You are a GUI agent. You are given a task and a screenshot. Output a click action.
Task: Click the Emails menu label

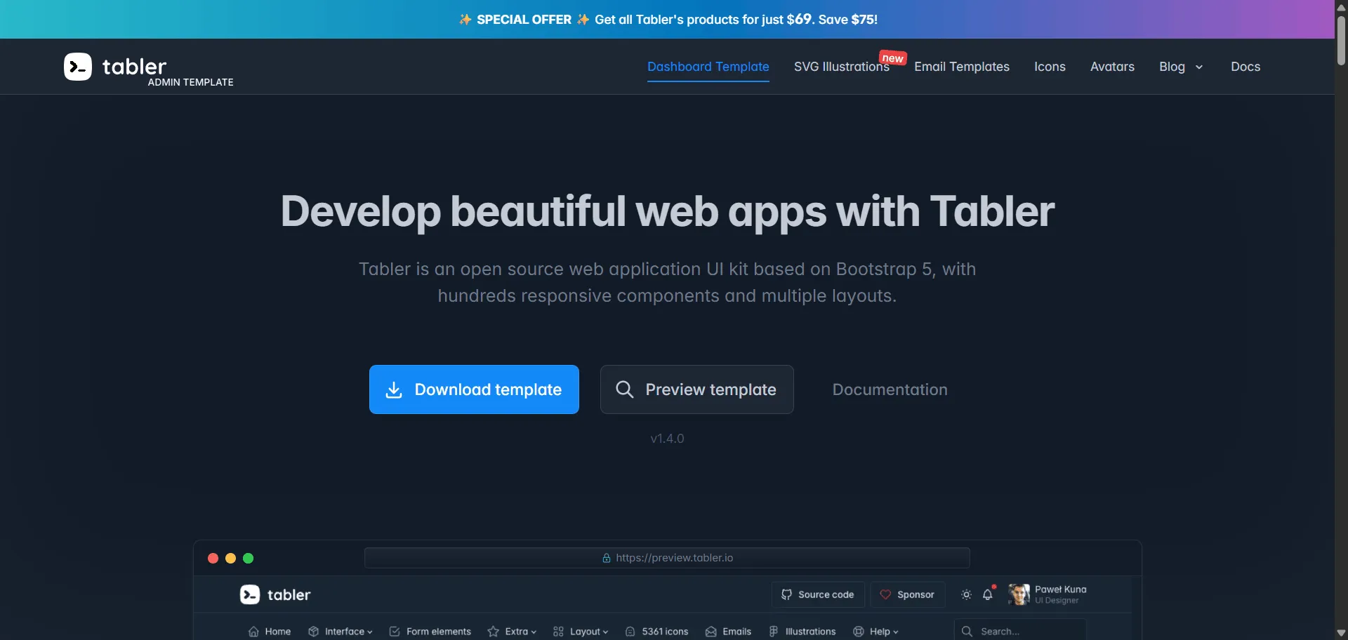coord(737,632)
